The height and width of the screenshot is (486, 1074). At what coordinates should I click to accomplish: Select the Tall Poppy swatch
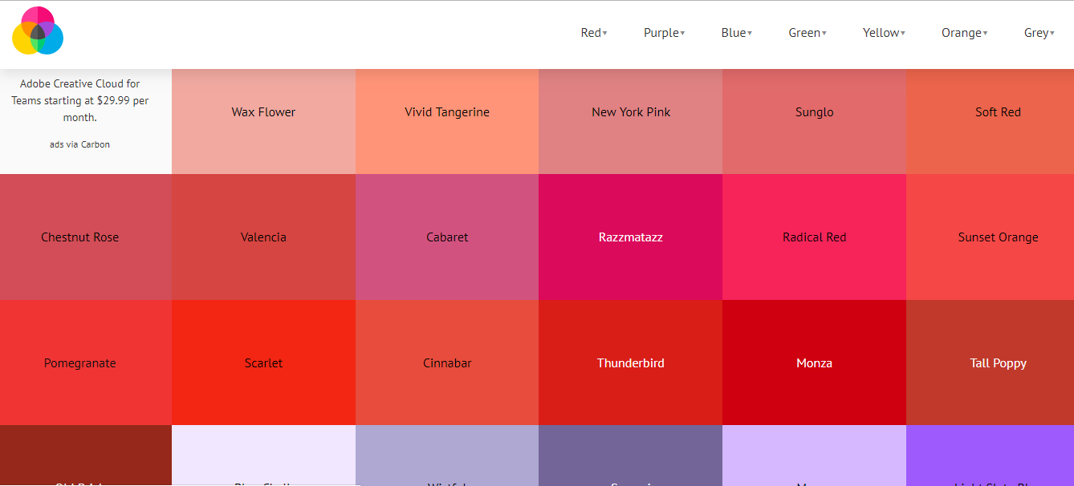(x=998, y=363)
